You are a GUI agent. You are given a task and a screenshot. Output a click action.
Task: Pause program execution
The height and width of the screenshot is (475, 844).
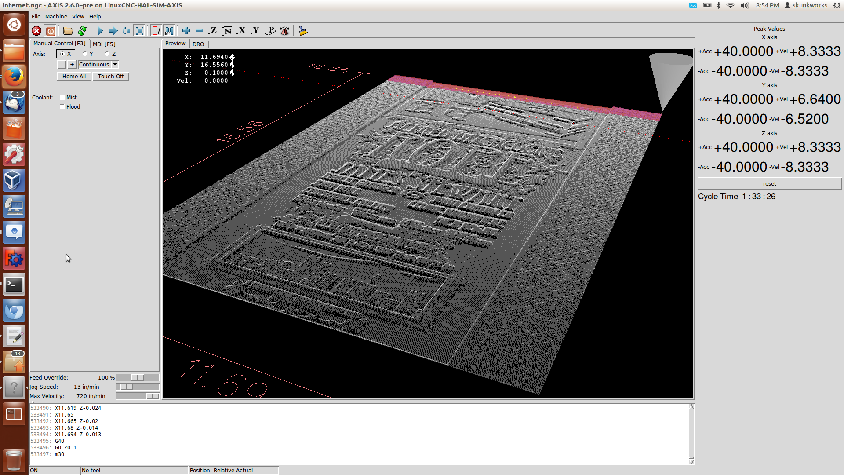click(126, 31)
